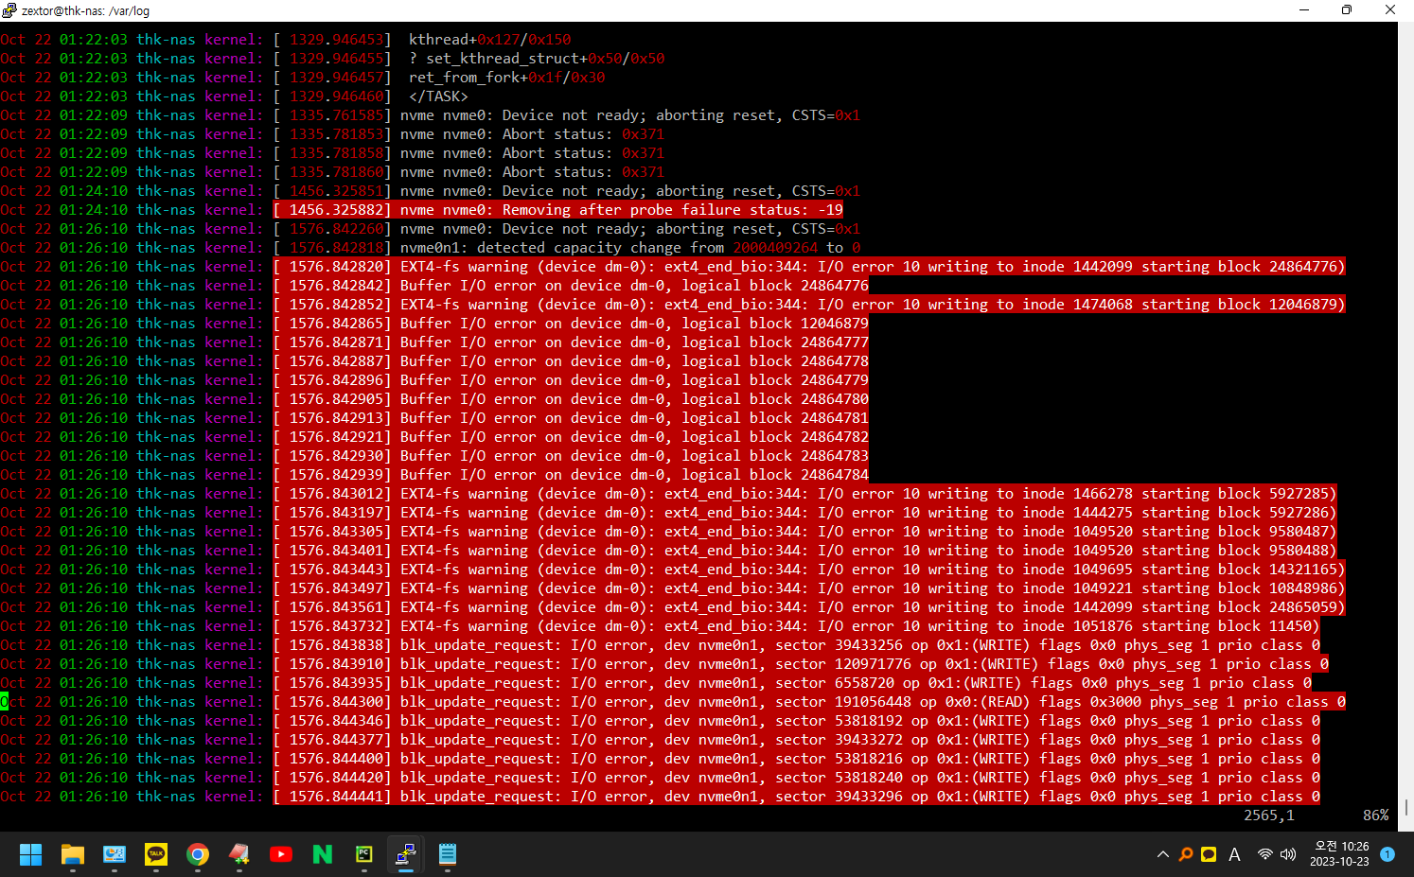This screenshot has width=1414, height=877.
Task: Expand hidden system tray icons
Action: [x=1162, y=854]
